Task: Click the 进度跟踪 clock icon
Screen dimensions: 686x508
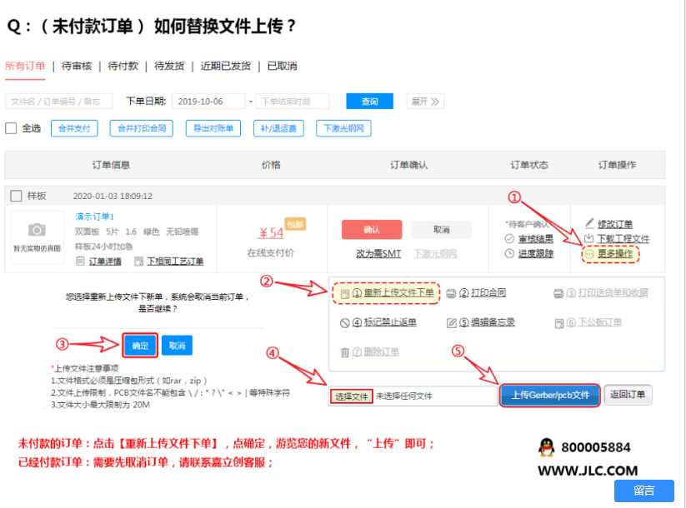Action: [509, 253]
